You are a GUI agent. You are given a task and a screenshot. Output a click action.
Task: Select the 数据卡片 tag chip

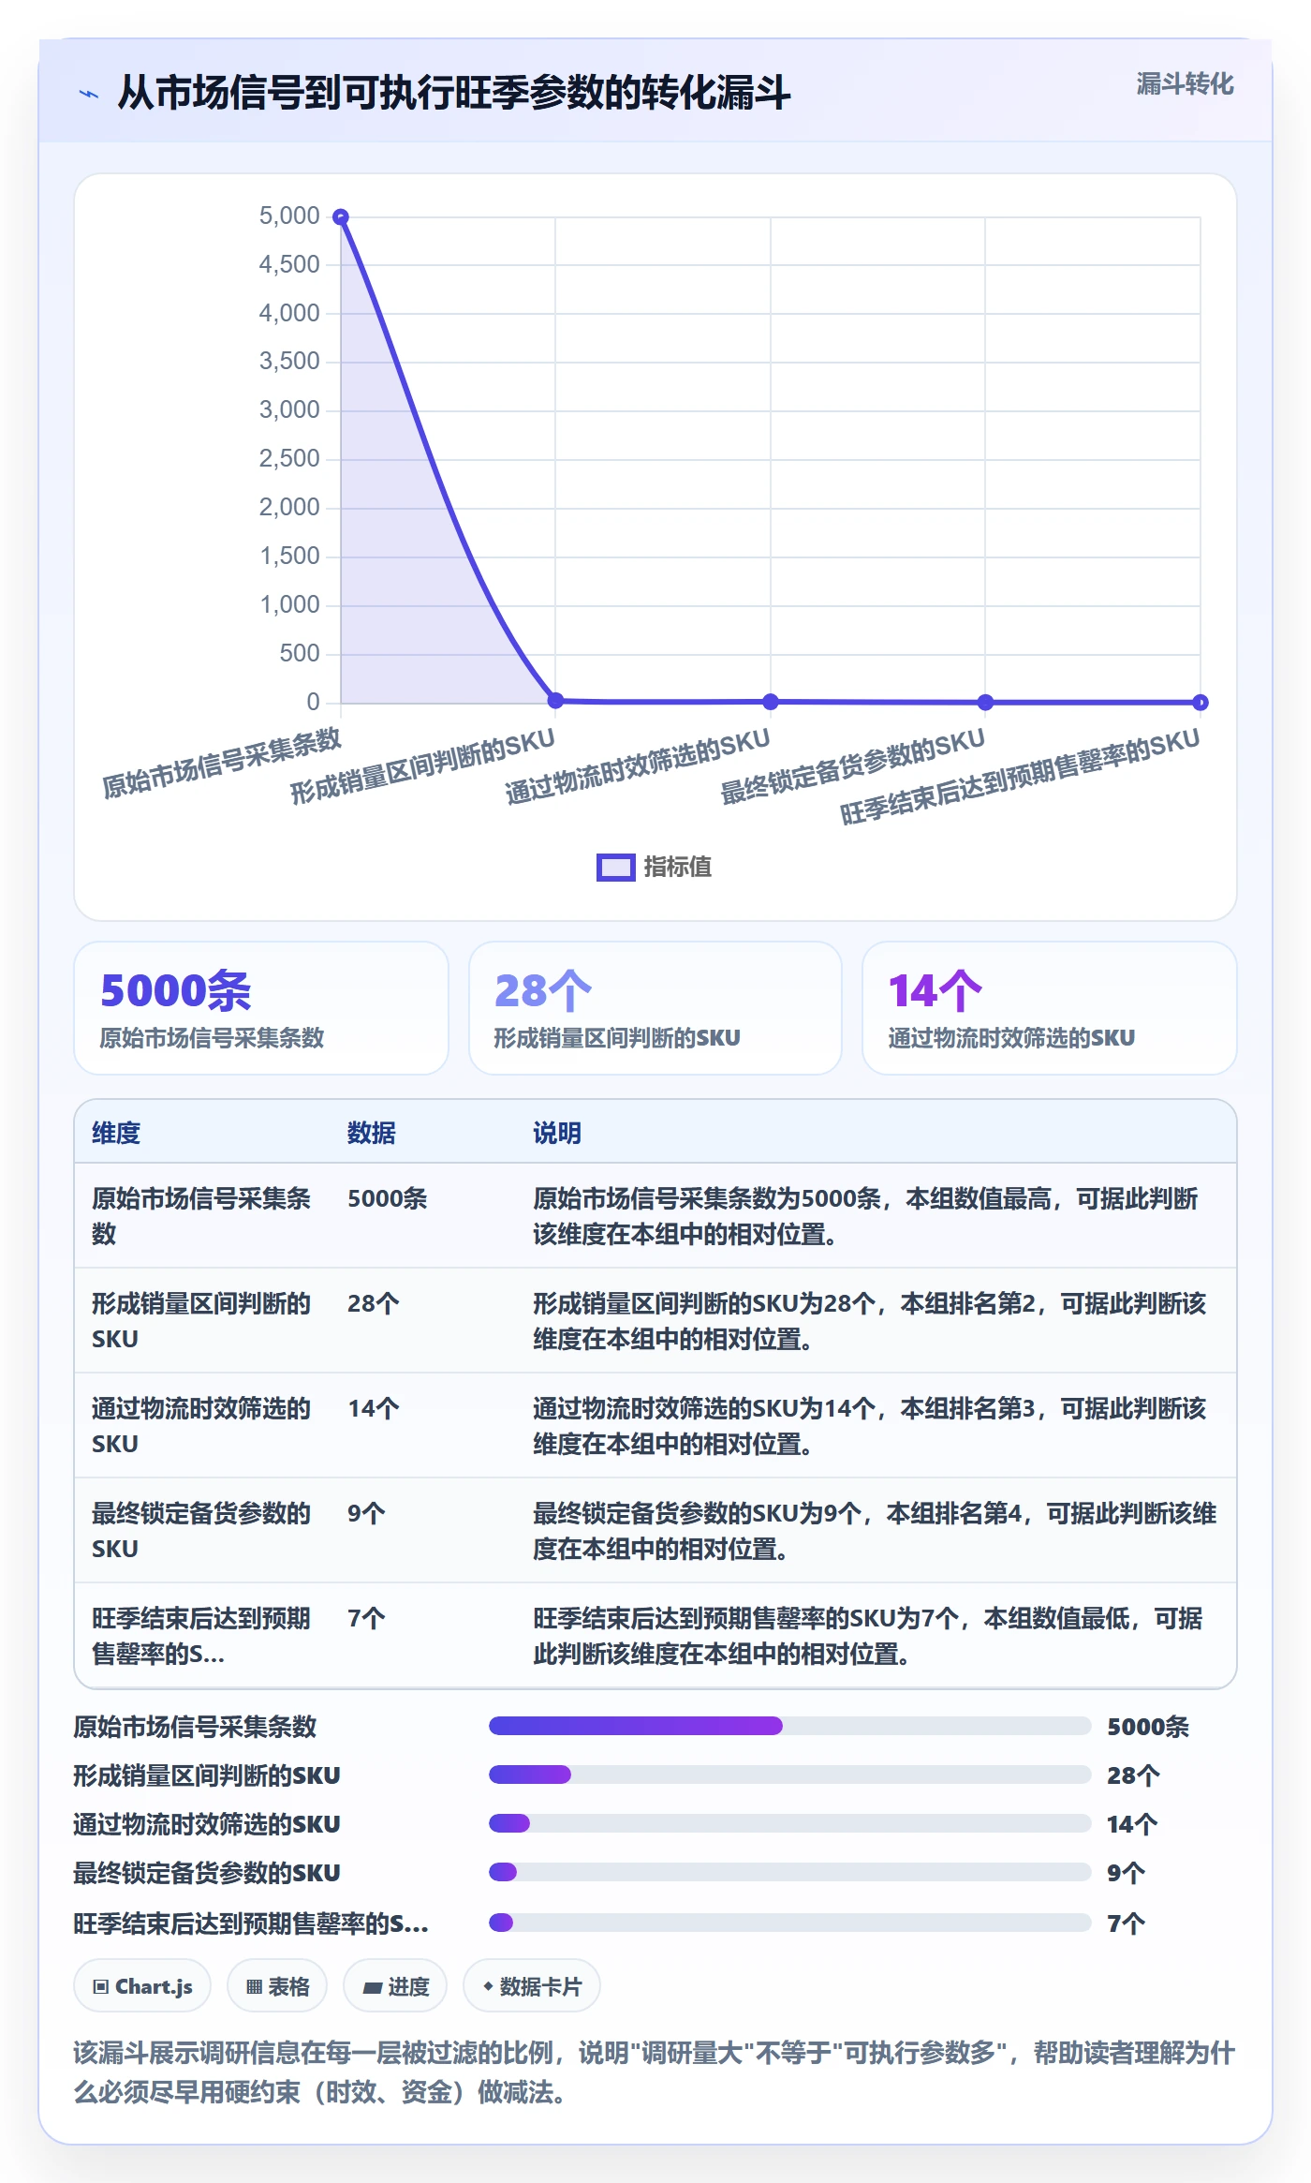pyautogui.click(x=532, y=1985)
